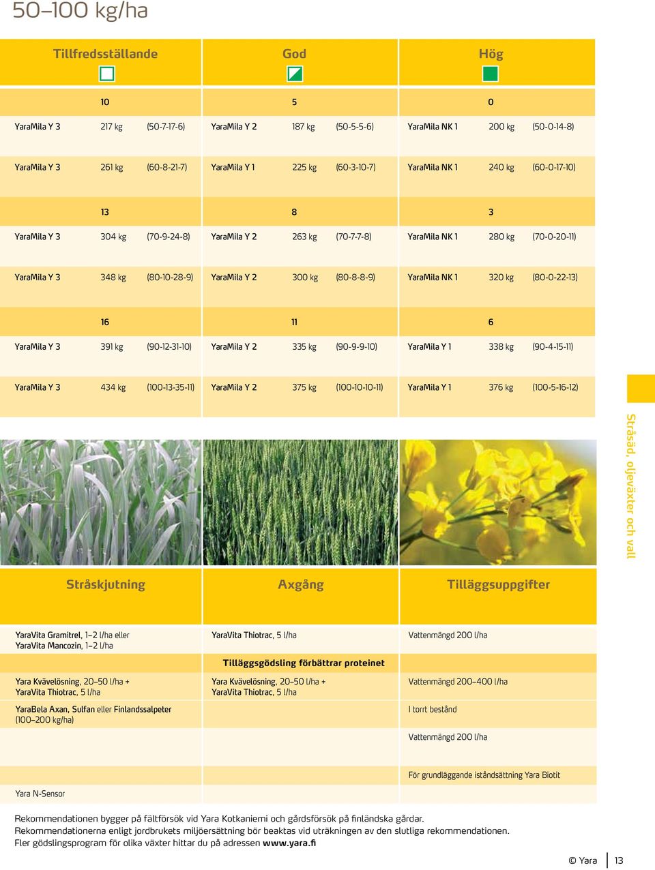Click the value 304 kg
Viewport: 655px width, 870px height.
point(113,237)
